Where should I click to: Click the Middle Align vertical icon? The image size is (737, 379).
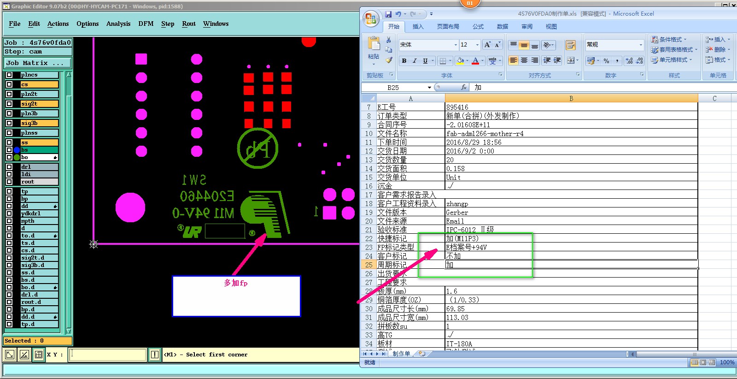[x=524, y=45]
